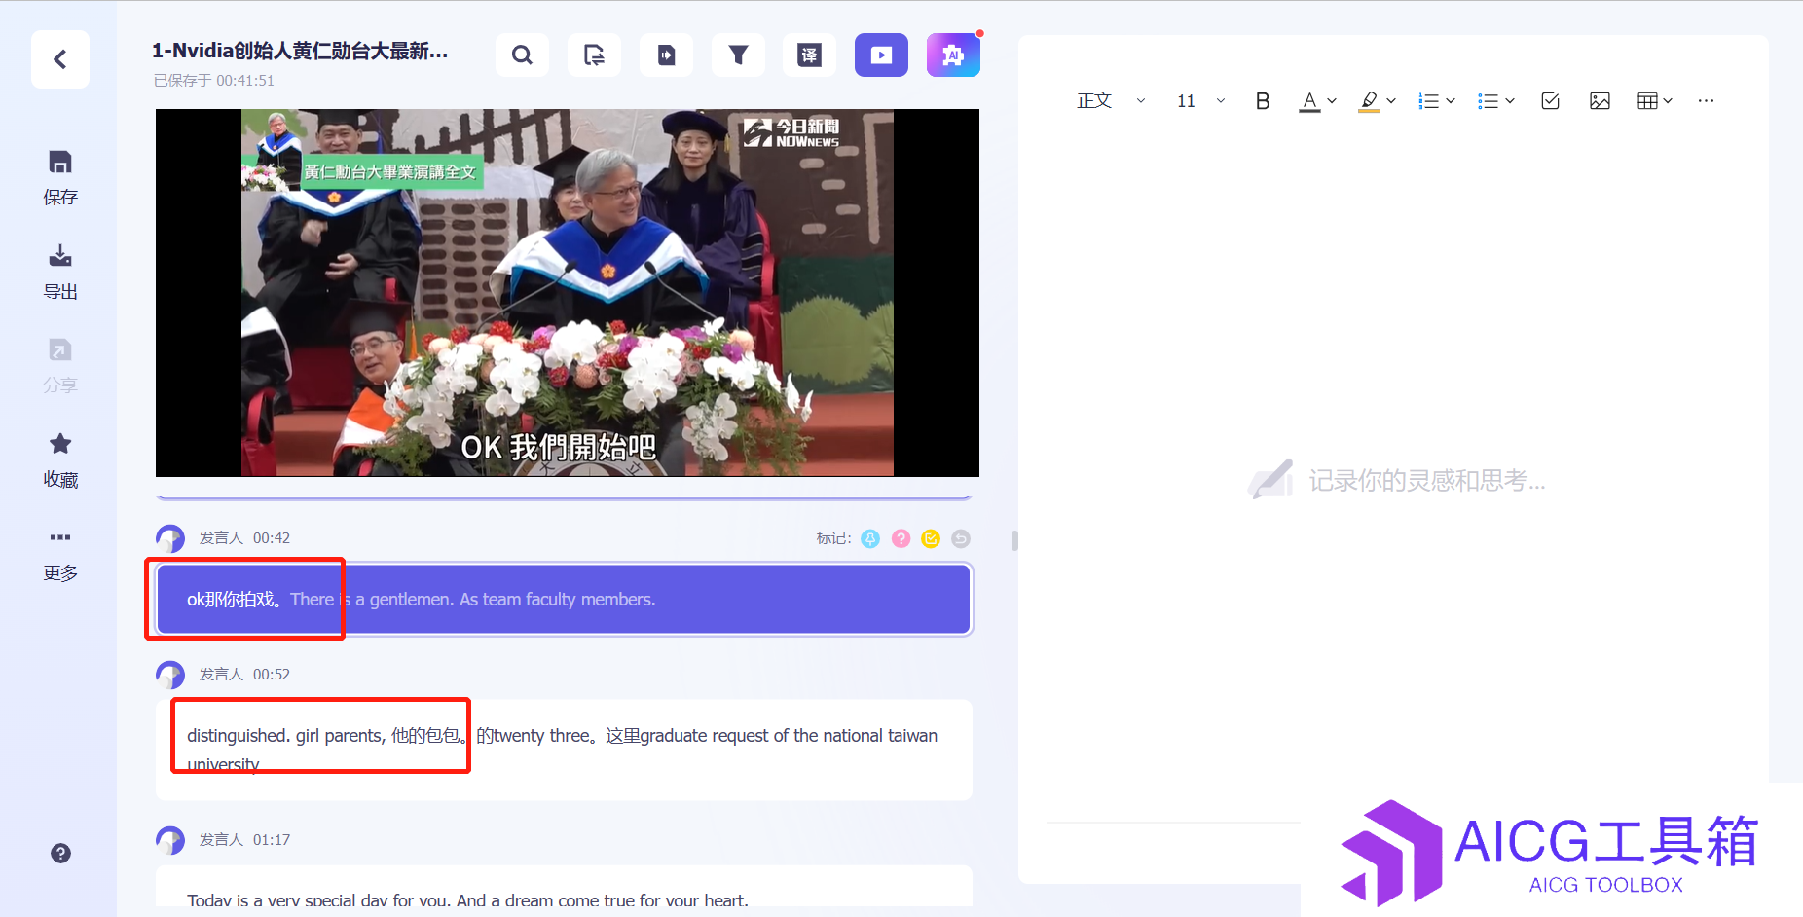Viewport: 1803px width, 917px height.
Task: Click the 01:17 timestamp
Action: coord(272,840)
